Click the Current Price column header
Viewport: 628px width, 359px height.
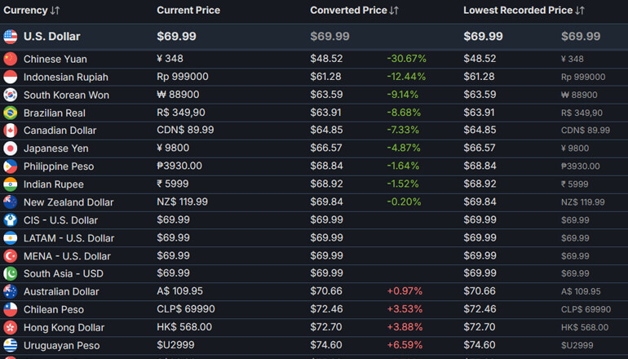[x=188, y=11]
